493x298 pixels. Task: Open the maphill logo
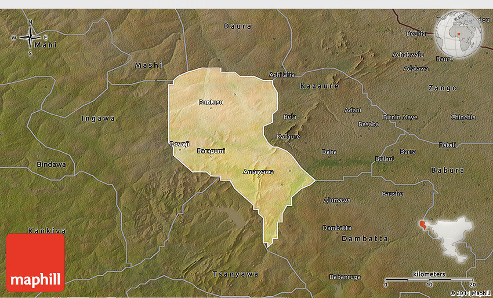point(35,262)
